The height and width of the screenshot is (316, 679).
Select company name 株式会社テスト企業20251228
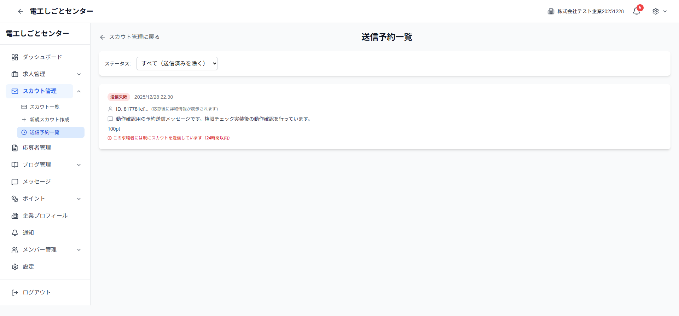click(591, 11)
